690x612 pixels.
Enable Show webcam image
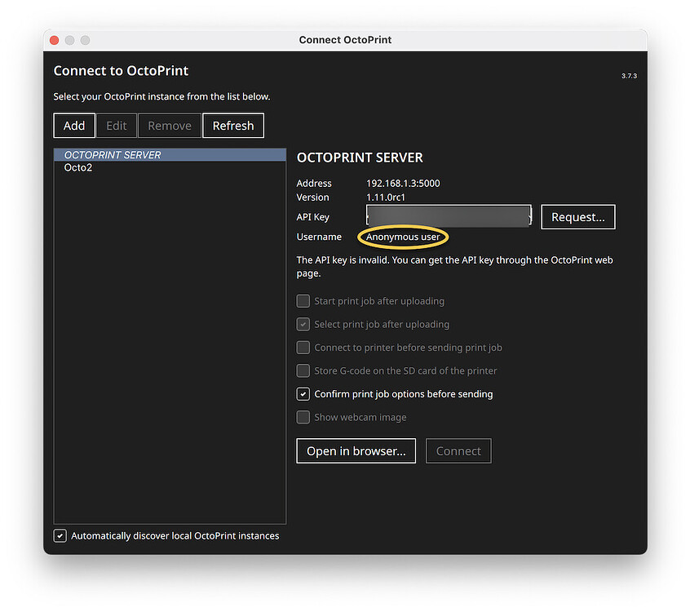pos(303,417)
